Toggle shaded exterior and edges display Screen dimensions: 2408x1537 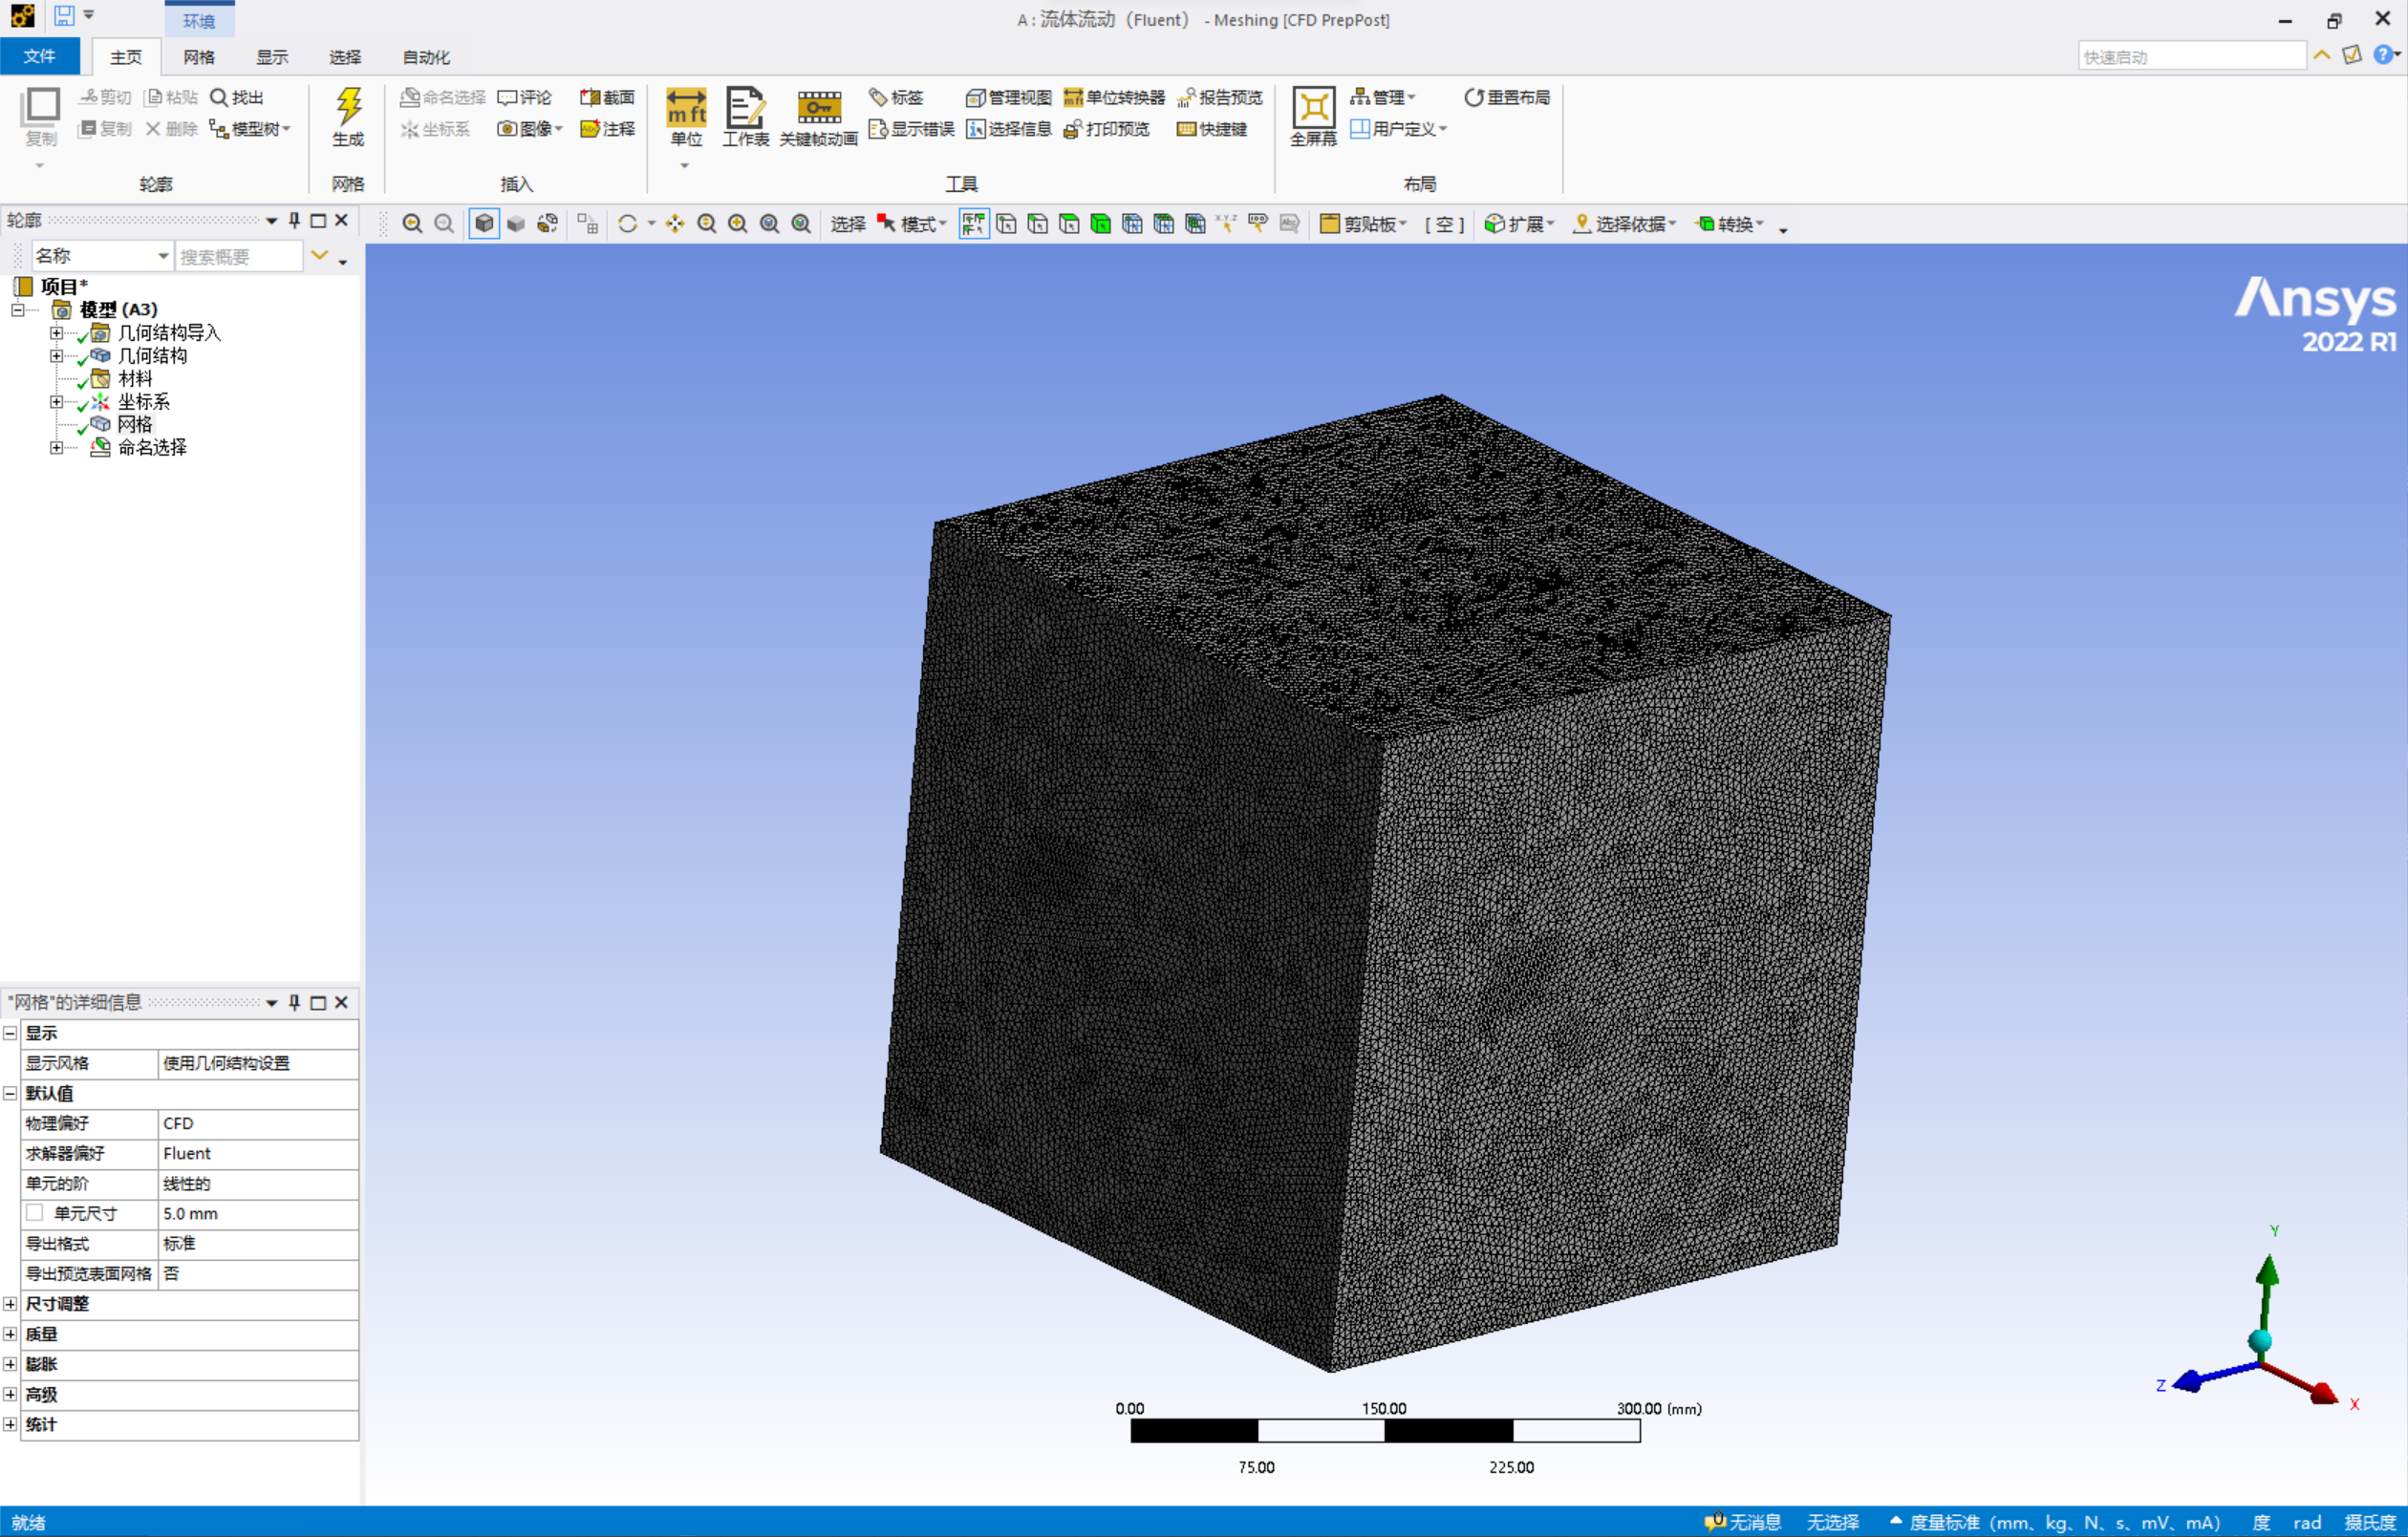(484, 224)
